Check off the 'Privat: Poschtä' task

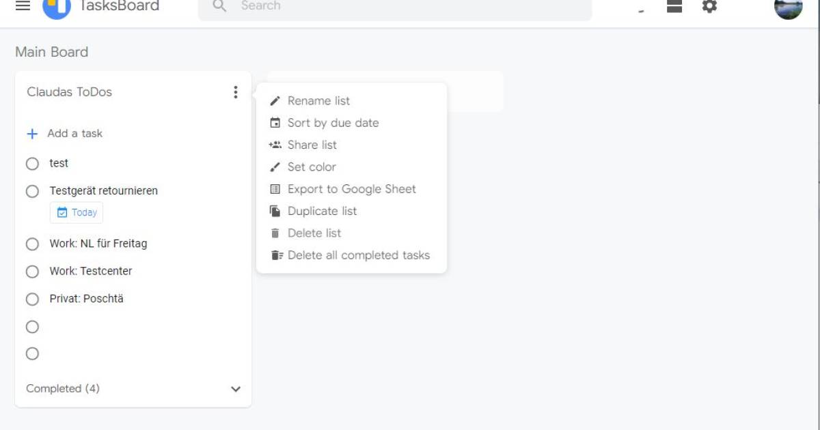click(x=32, y=299)
